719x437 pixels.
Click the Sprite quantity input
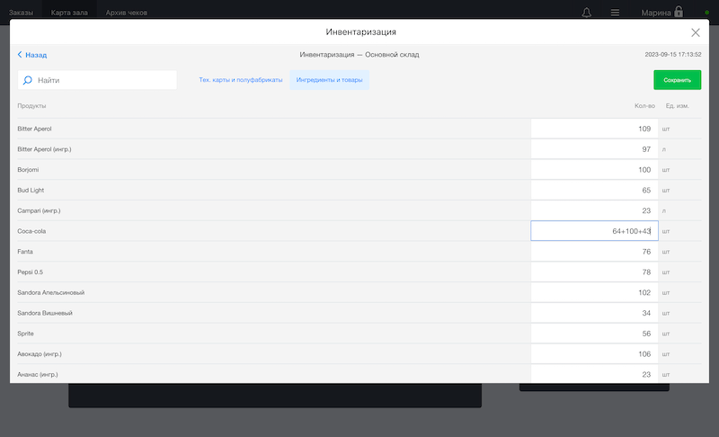tap(593, 334)
